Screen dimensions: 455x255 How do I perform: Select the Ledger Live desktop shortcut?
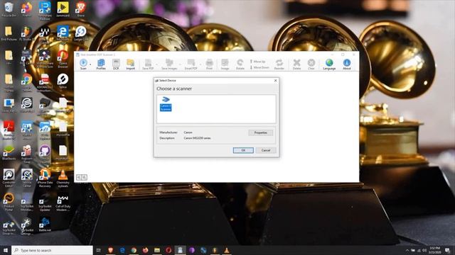pos(80,33)
